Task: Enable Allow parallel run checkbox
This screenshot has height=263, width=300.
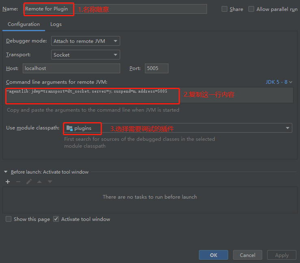Action: 251,9
